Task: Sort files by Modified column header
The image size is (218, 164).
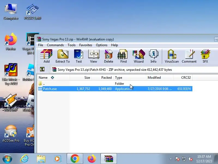Action: (x=160, y=78)
